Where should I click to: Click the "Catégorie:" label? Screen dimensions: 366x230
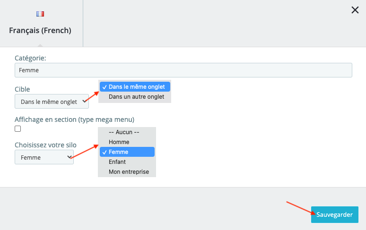(x=30, y=58)
